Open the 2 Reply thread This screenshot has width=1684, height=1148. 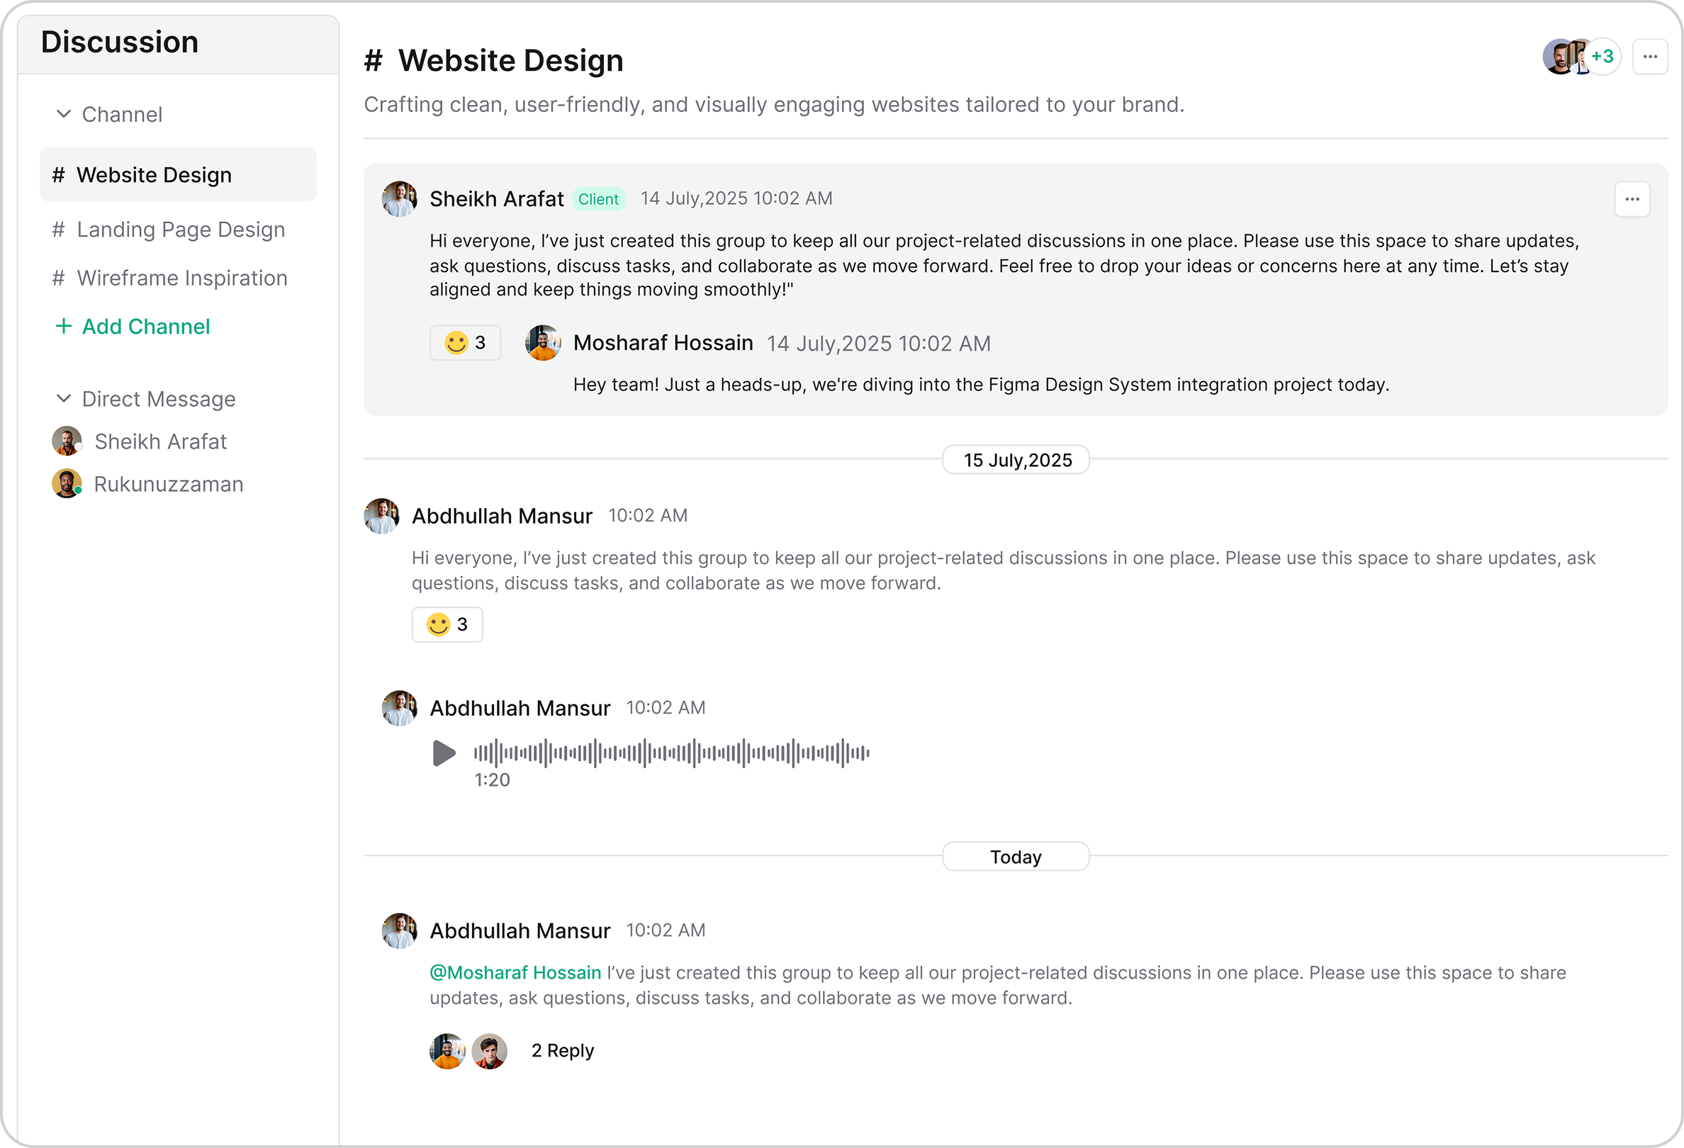pyautogui.click(x=562, y=1050)
